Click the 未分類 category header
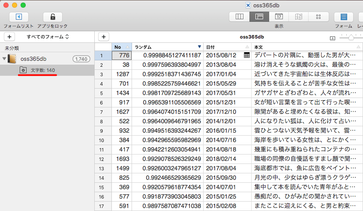The height and width of the screenshot is (211, 363). tap(12, 48)
